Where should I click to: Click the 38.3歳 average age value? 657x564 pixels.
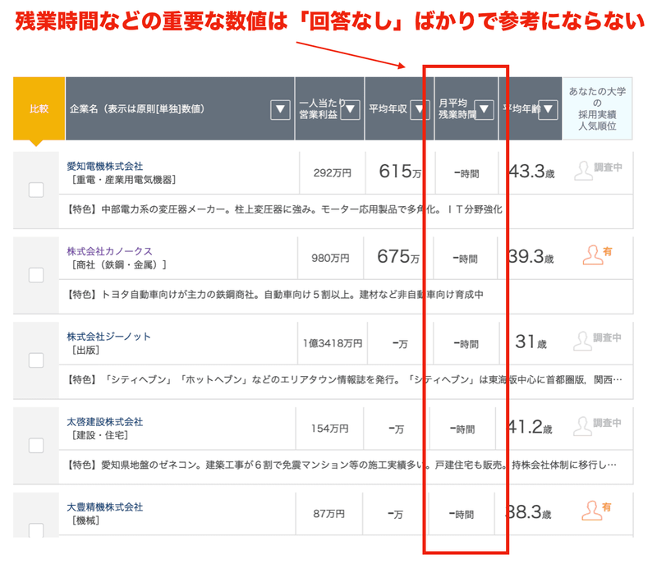(x=528, y=512)
